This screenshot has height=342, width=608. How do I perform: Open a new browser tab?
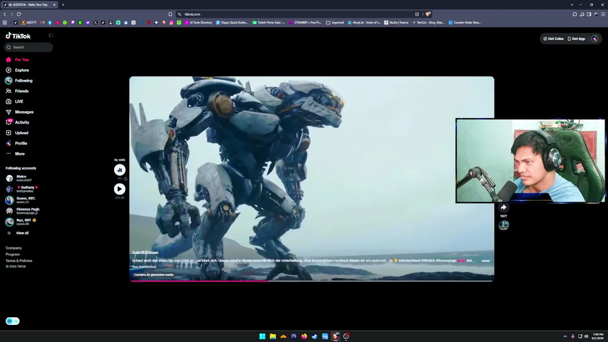(63, 5)
